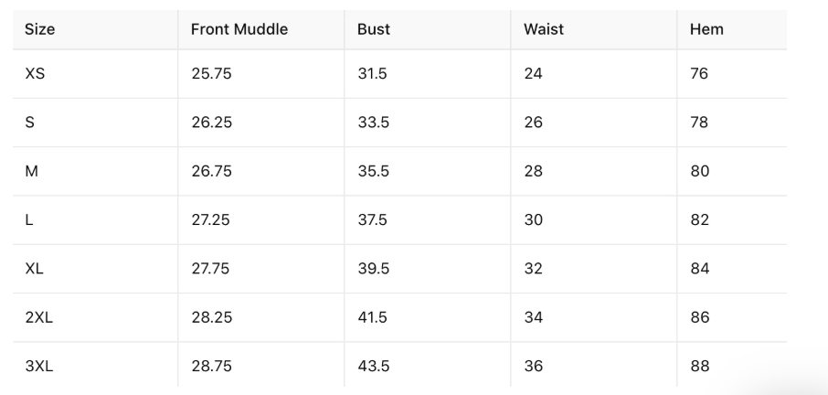Select the Waist column header
Screen dimensions: 828x395
pyautogui.click(x=544, y=29)
